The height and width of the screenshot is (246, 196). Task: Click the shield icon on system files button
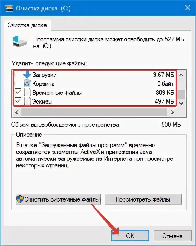tap(20, 199)
